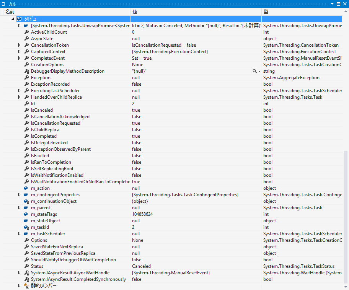
Task: Select the IsCancellationAcknowledged row name
Action: click(60, 117)
